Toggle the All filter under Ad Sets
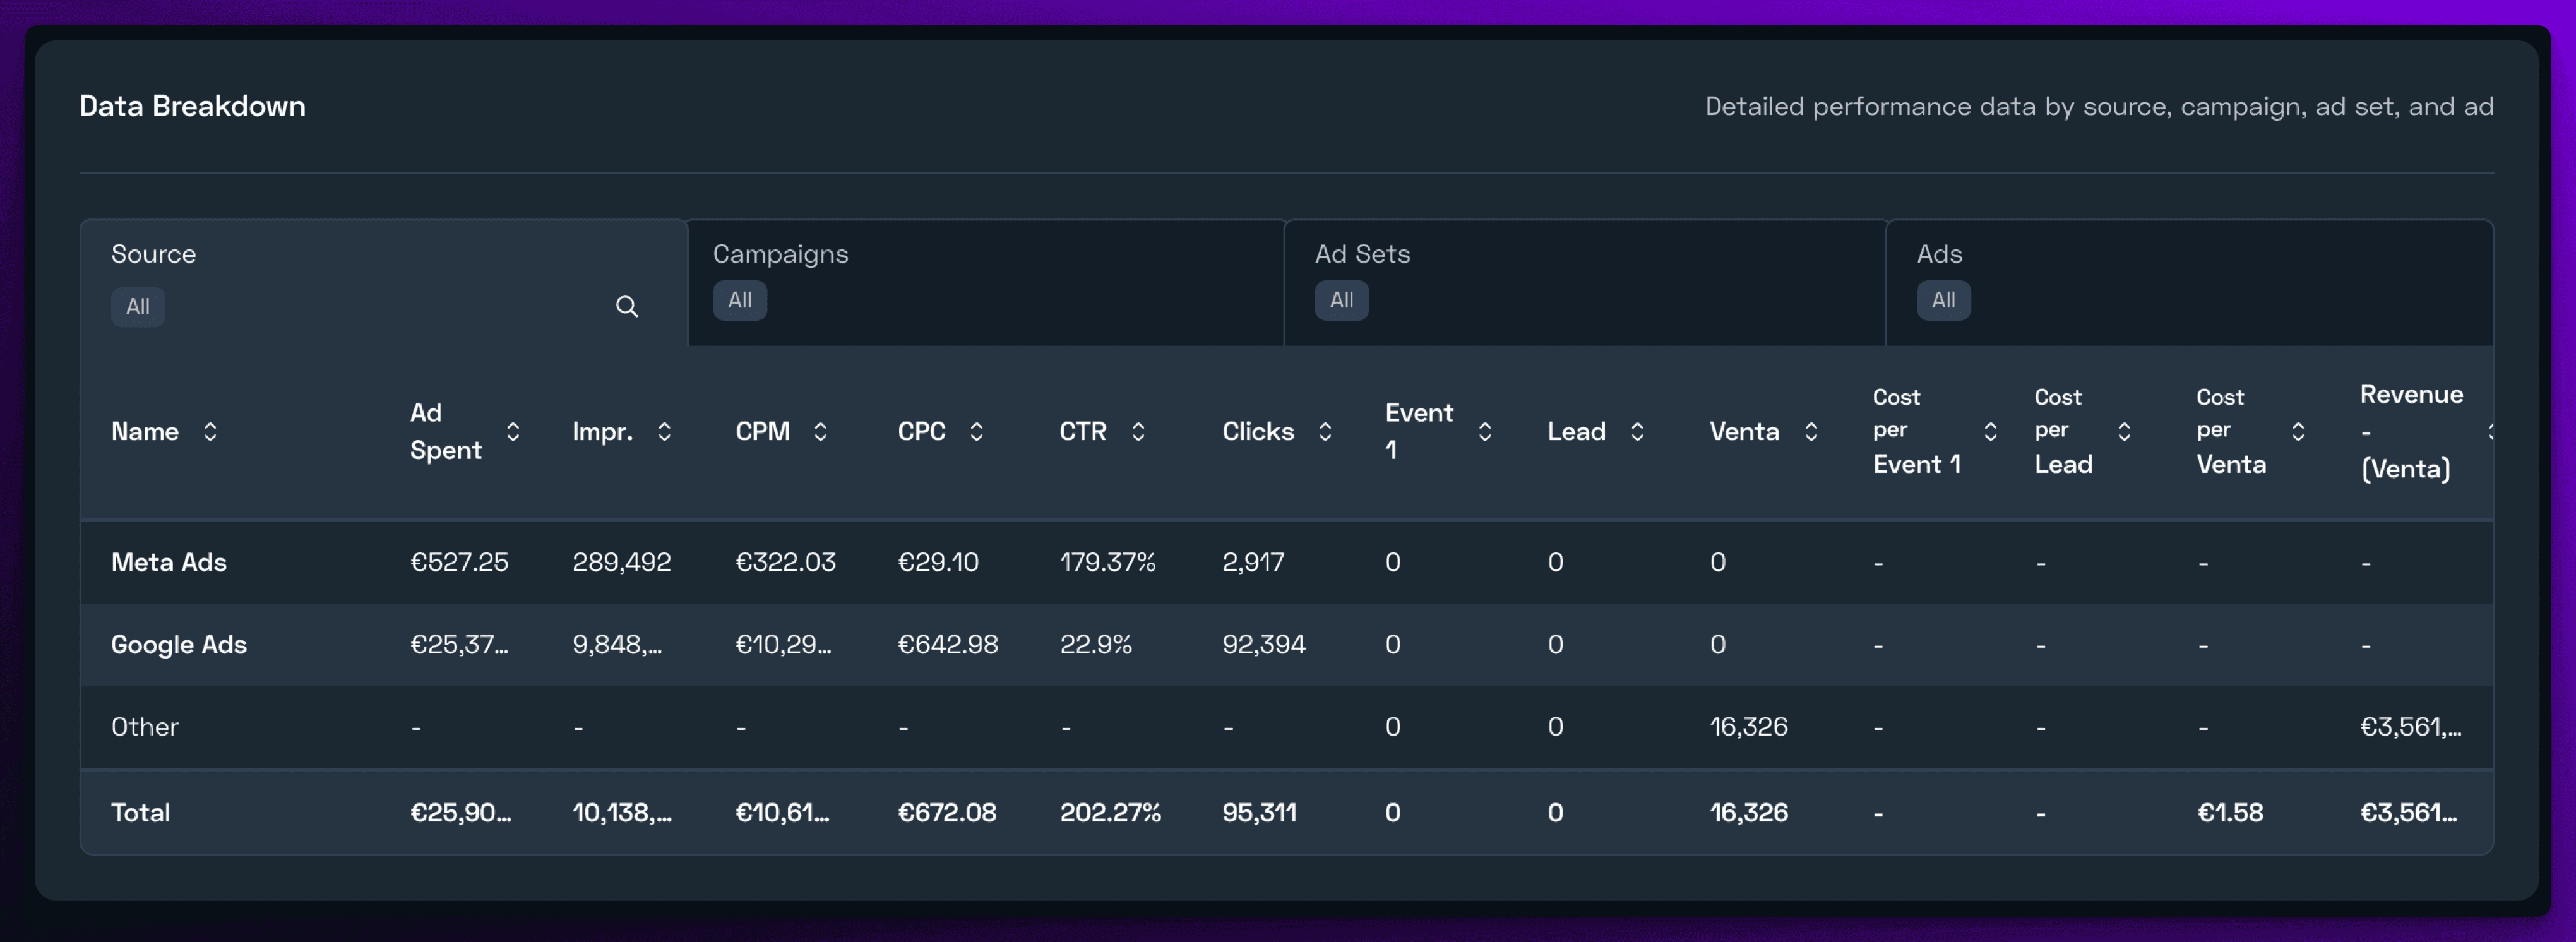This screenshot has height=942, width=2576. [1341, 300]
